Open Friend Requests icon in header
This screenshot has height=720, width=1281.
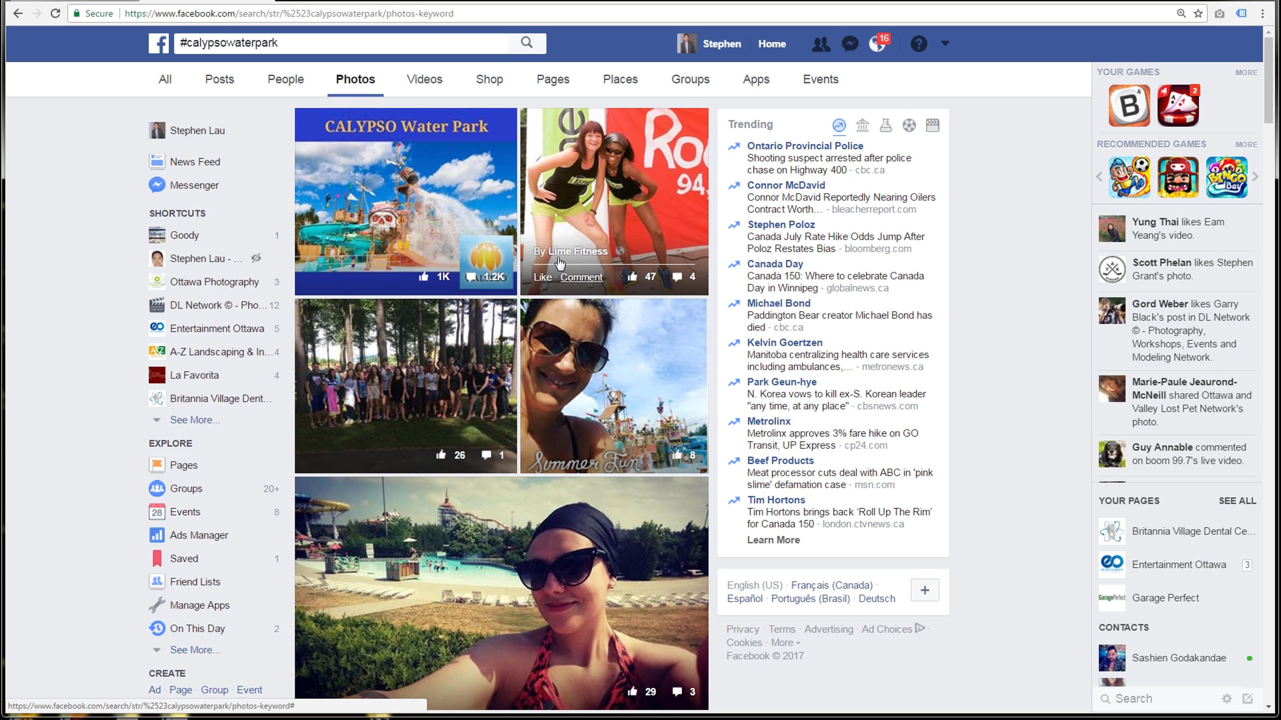click(x=821, y=44)
